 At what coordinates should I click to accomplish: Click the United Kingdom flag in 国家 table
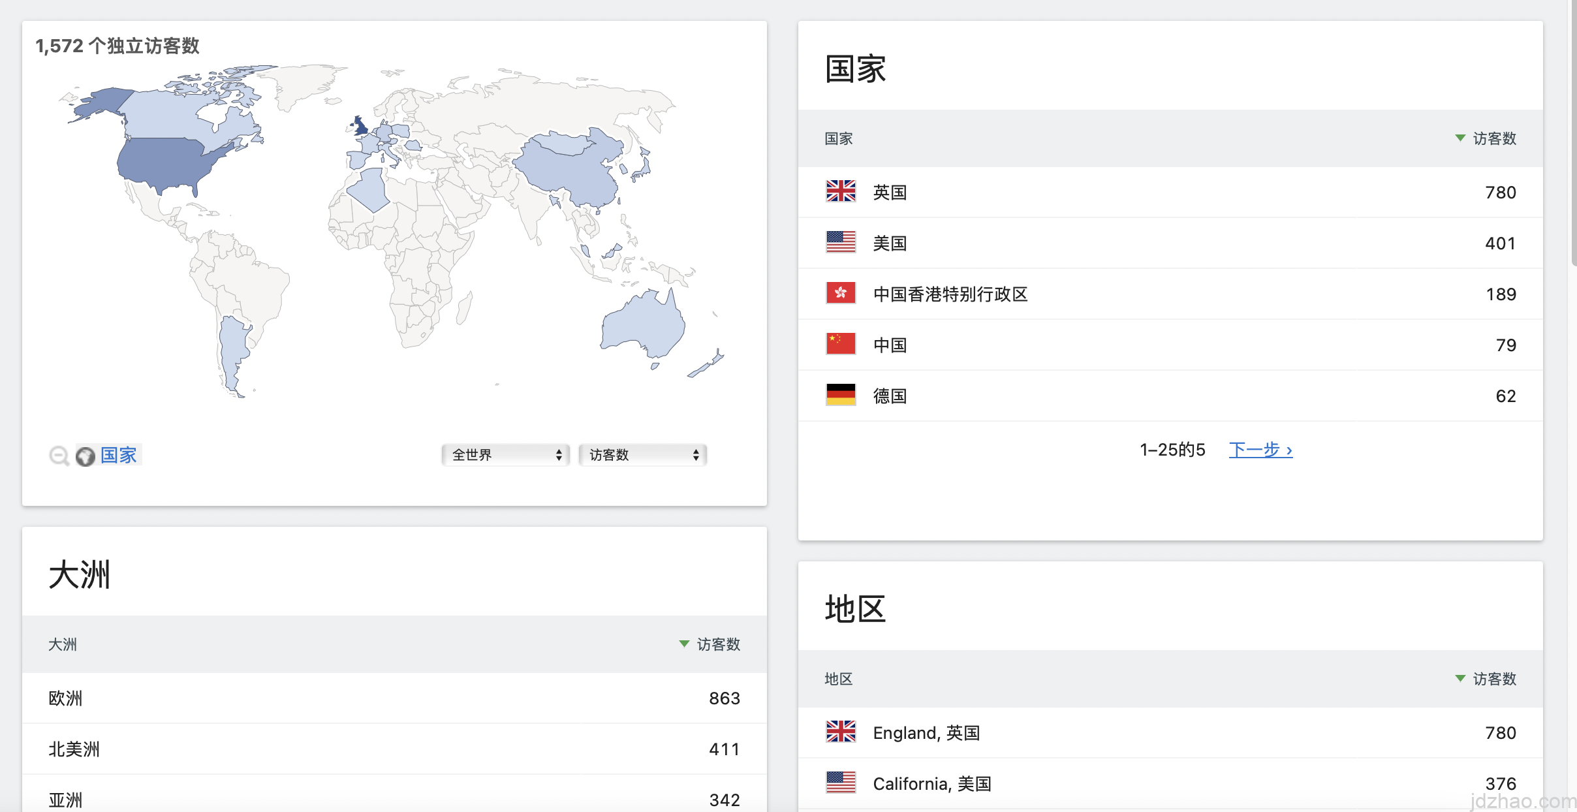pyautogui.click(x=840, y=191)
